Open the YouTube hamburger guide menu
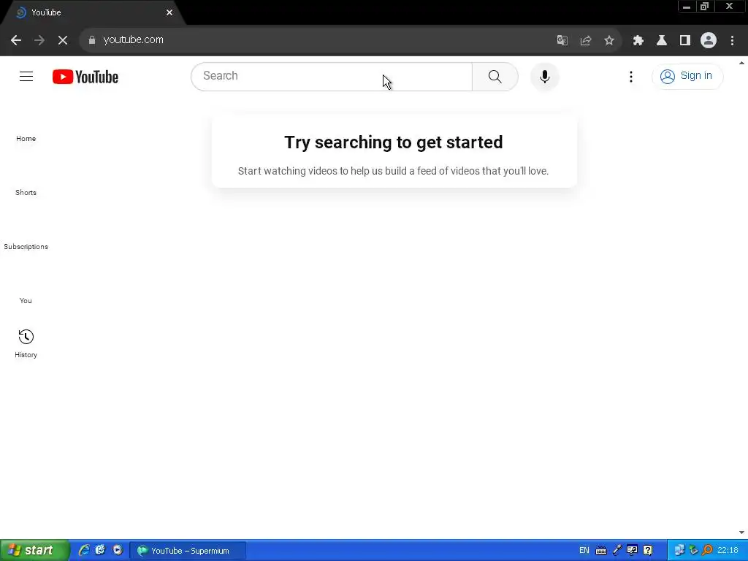The image size is (748, 561). 26,76
